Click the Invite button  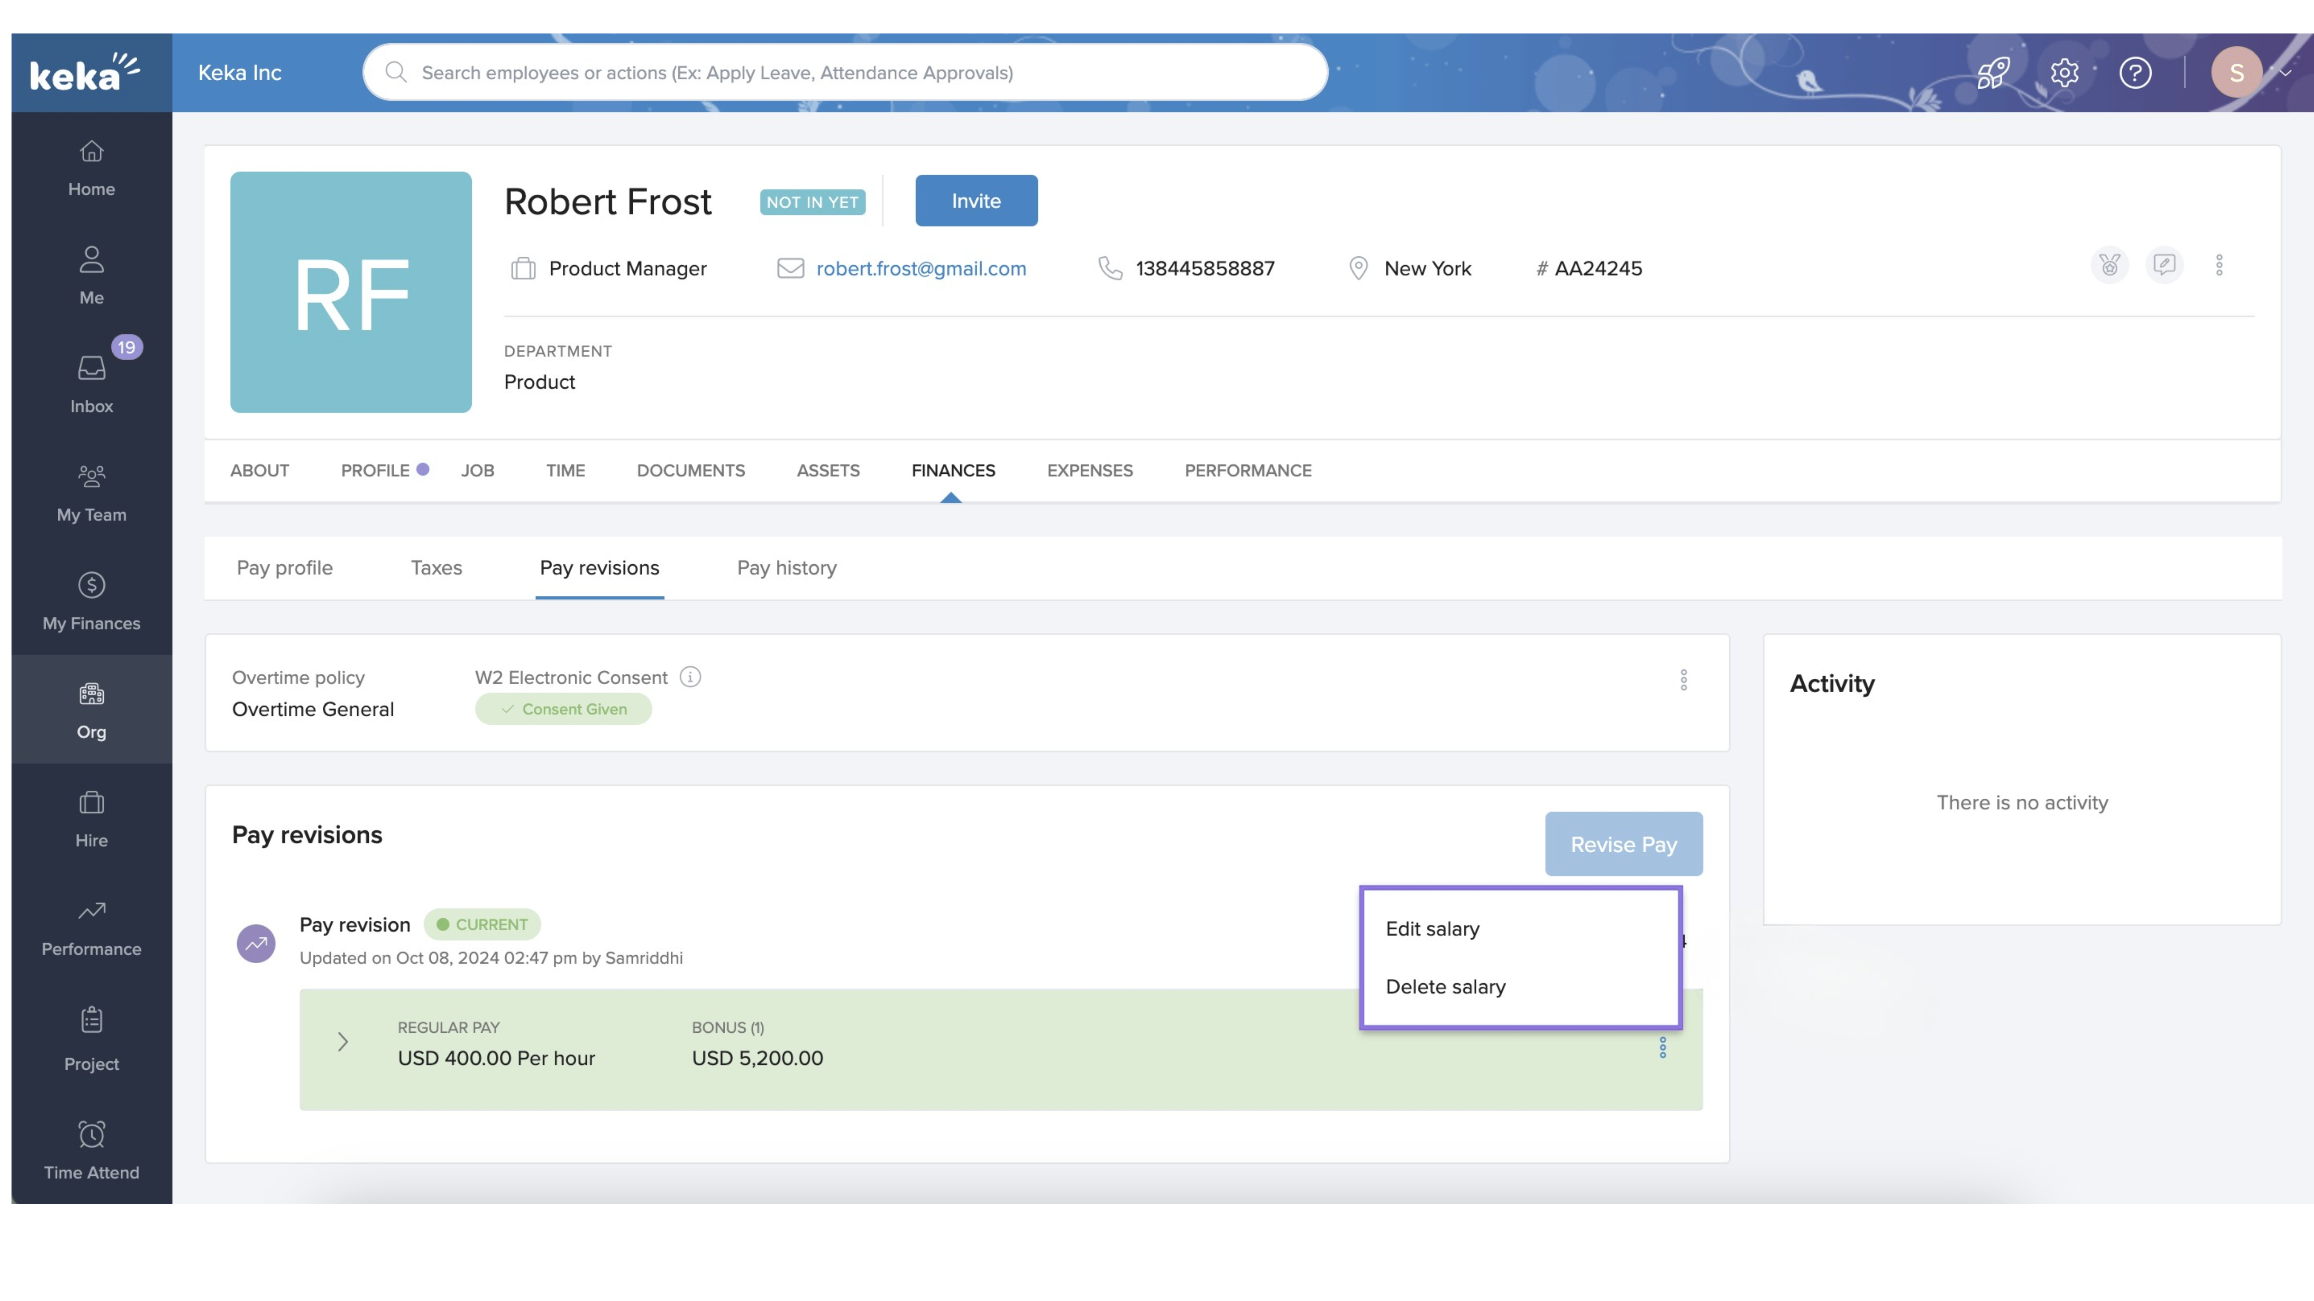(x=976, y=201)
